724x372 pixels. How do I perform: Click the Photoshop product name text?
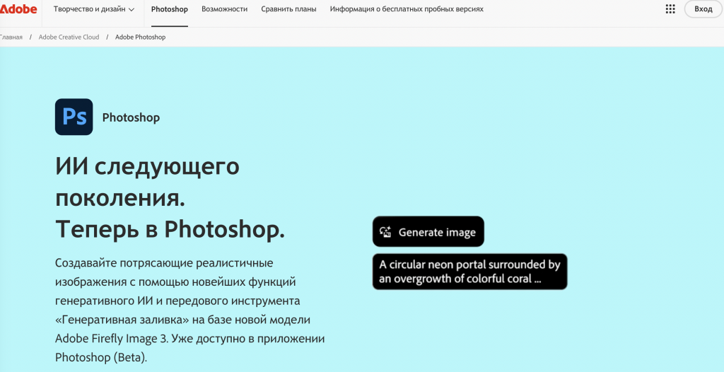pyautogui.click(x=131, y=117)
